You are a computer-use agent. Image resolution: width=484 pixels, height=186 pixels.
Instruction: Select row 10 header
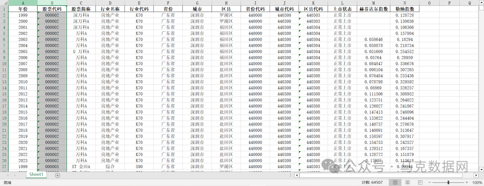4,64
